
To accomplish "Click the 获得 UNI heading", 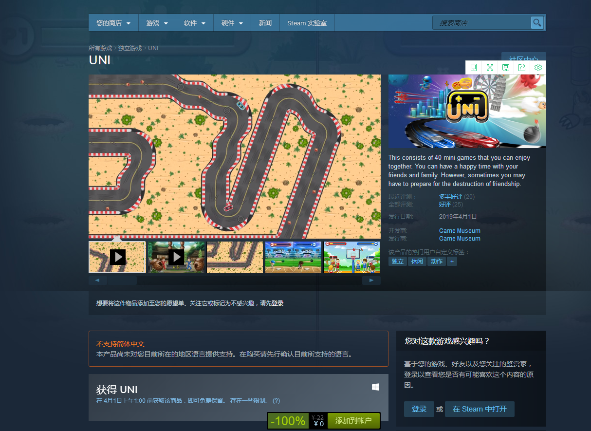I will pos(117,390).
